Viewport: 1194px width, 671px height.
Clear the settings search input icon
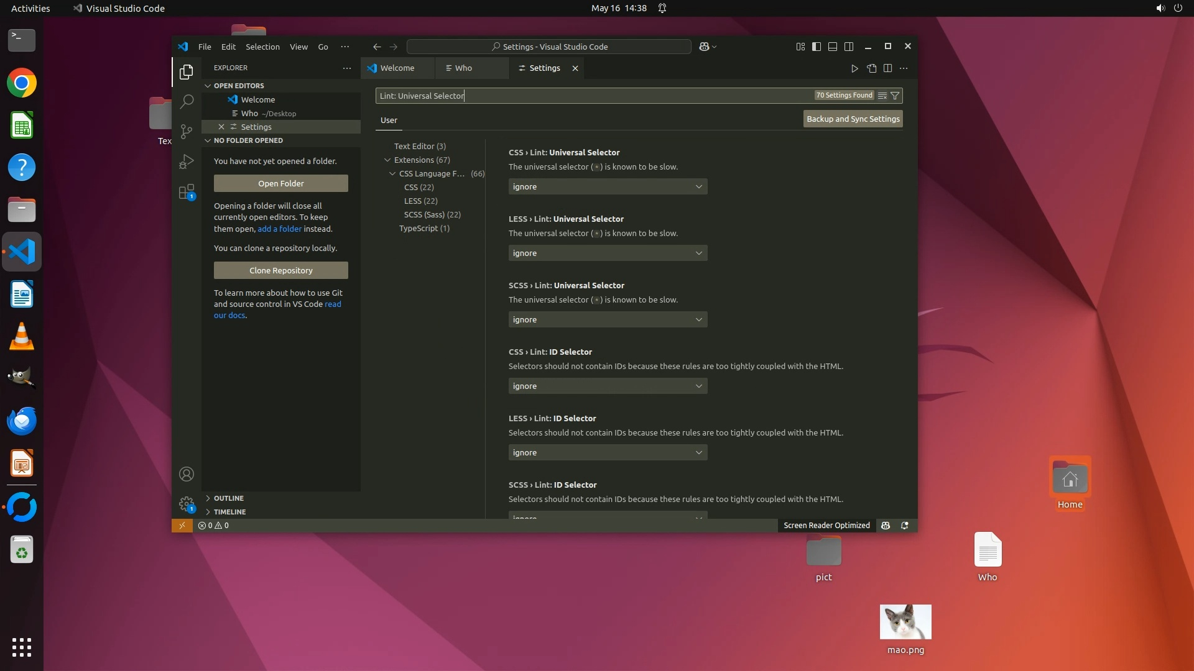click(x=882, y=96)
